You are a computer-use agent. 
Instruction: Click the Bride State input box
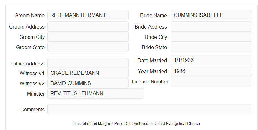point(211,47)
